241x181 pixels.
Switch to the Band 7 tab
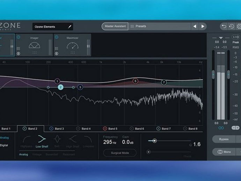pos(164,129)
